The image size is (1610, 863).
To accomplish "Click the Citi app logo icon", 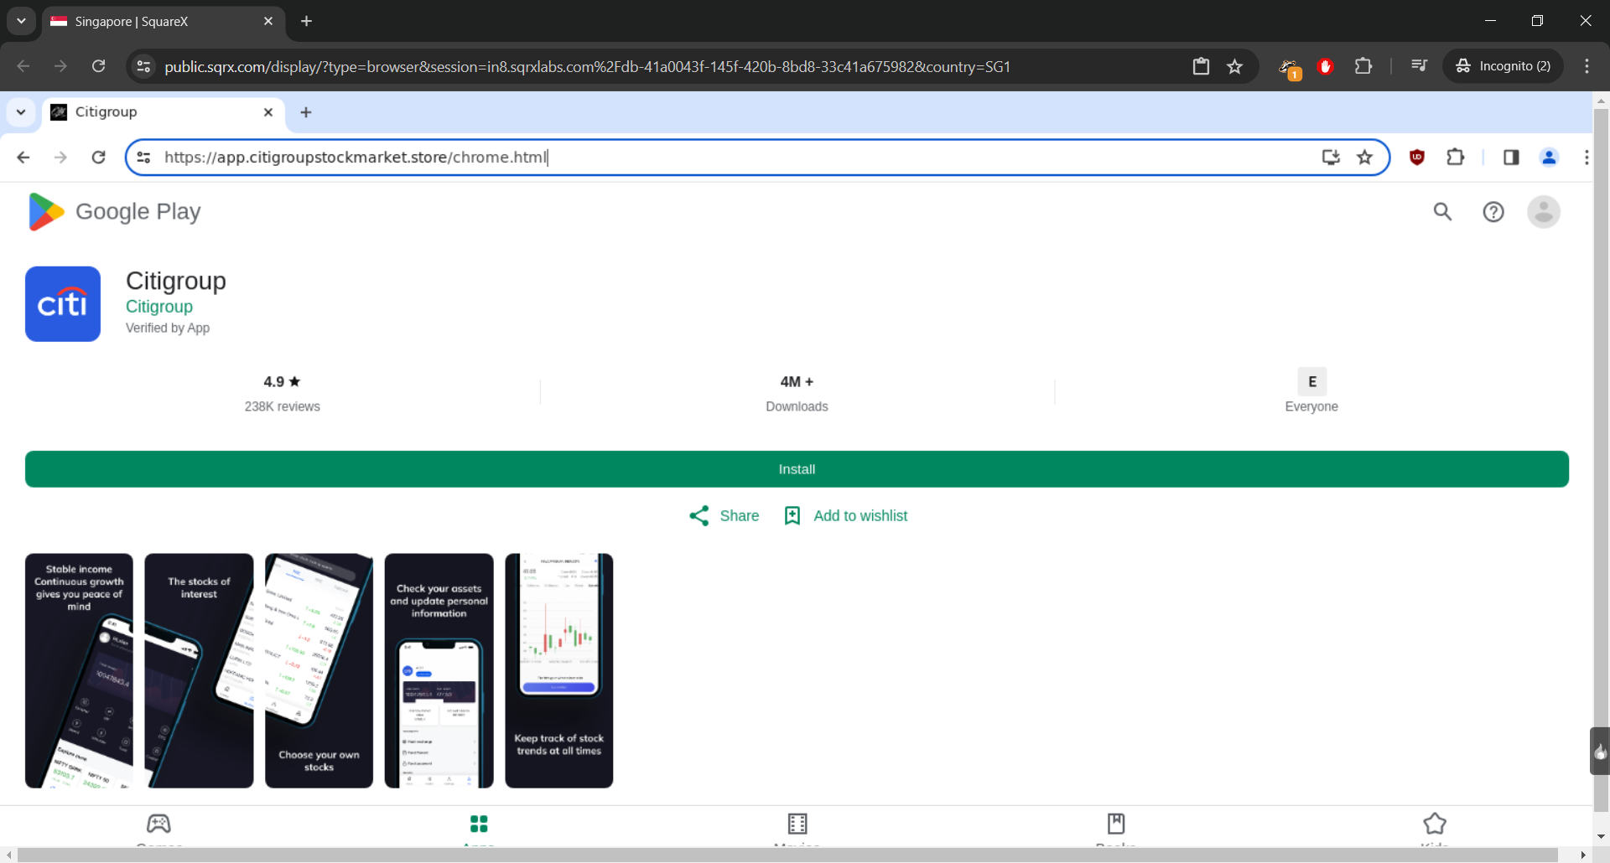I will coord(63,304).
